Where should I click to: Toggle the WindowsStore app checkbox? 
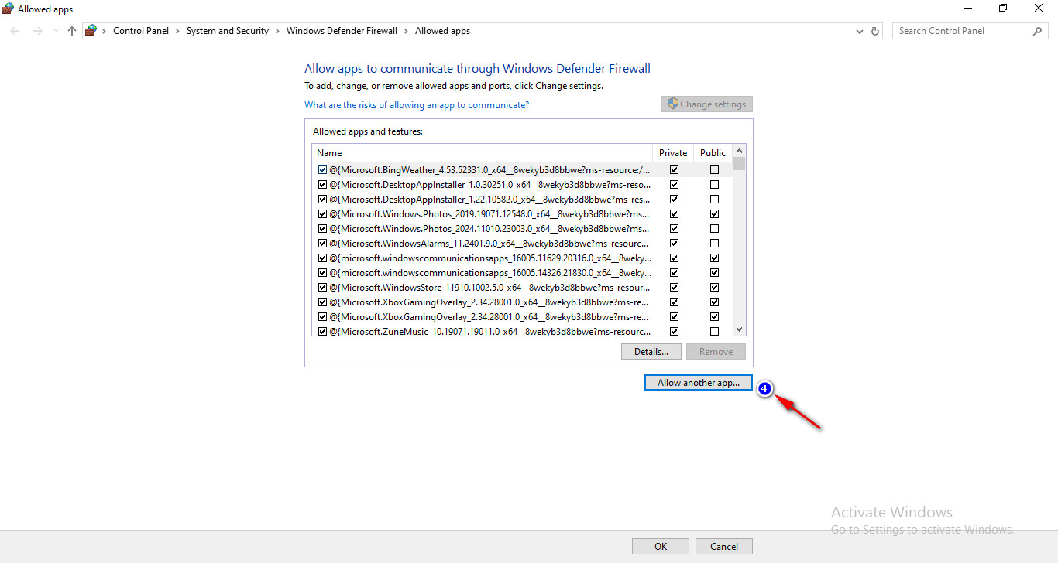point(322,287)
